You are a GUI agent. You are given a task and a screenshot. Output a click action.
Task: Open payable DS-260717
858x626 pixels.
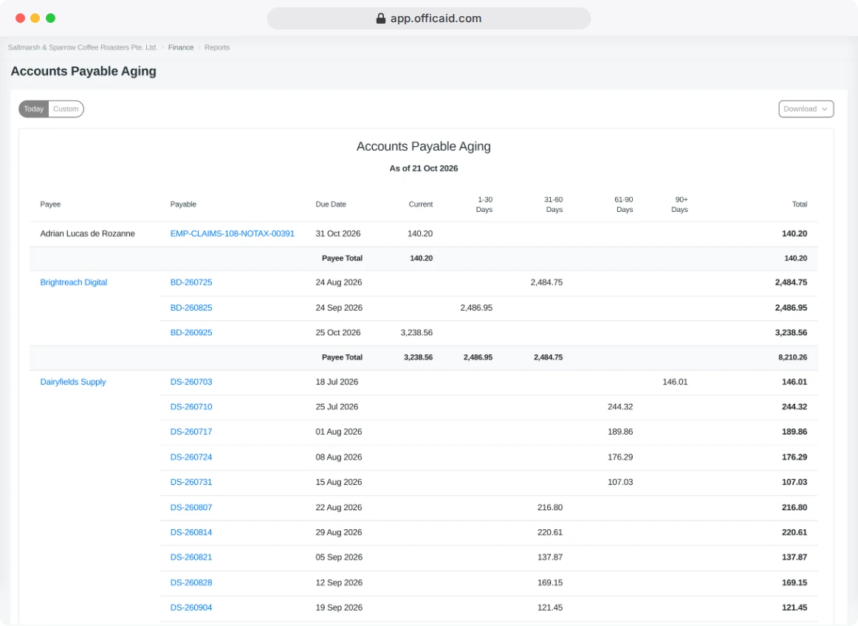[x=191, y=432]
